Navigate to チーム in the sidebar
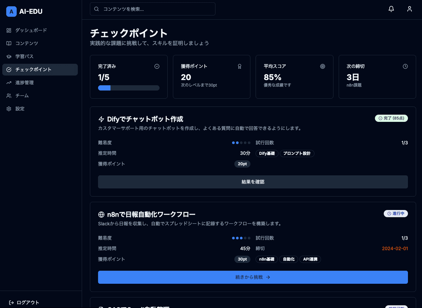 coord(22,96)
